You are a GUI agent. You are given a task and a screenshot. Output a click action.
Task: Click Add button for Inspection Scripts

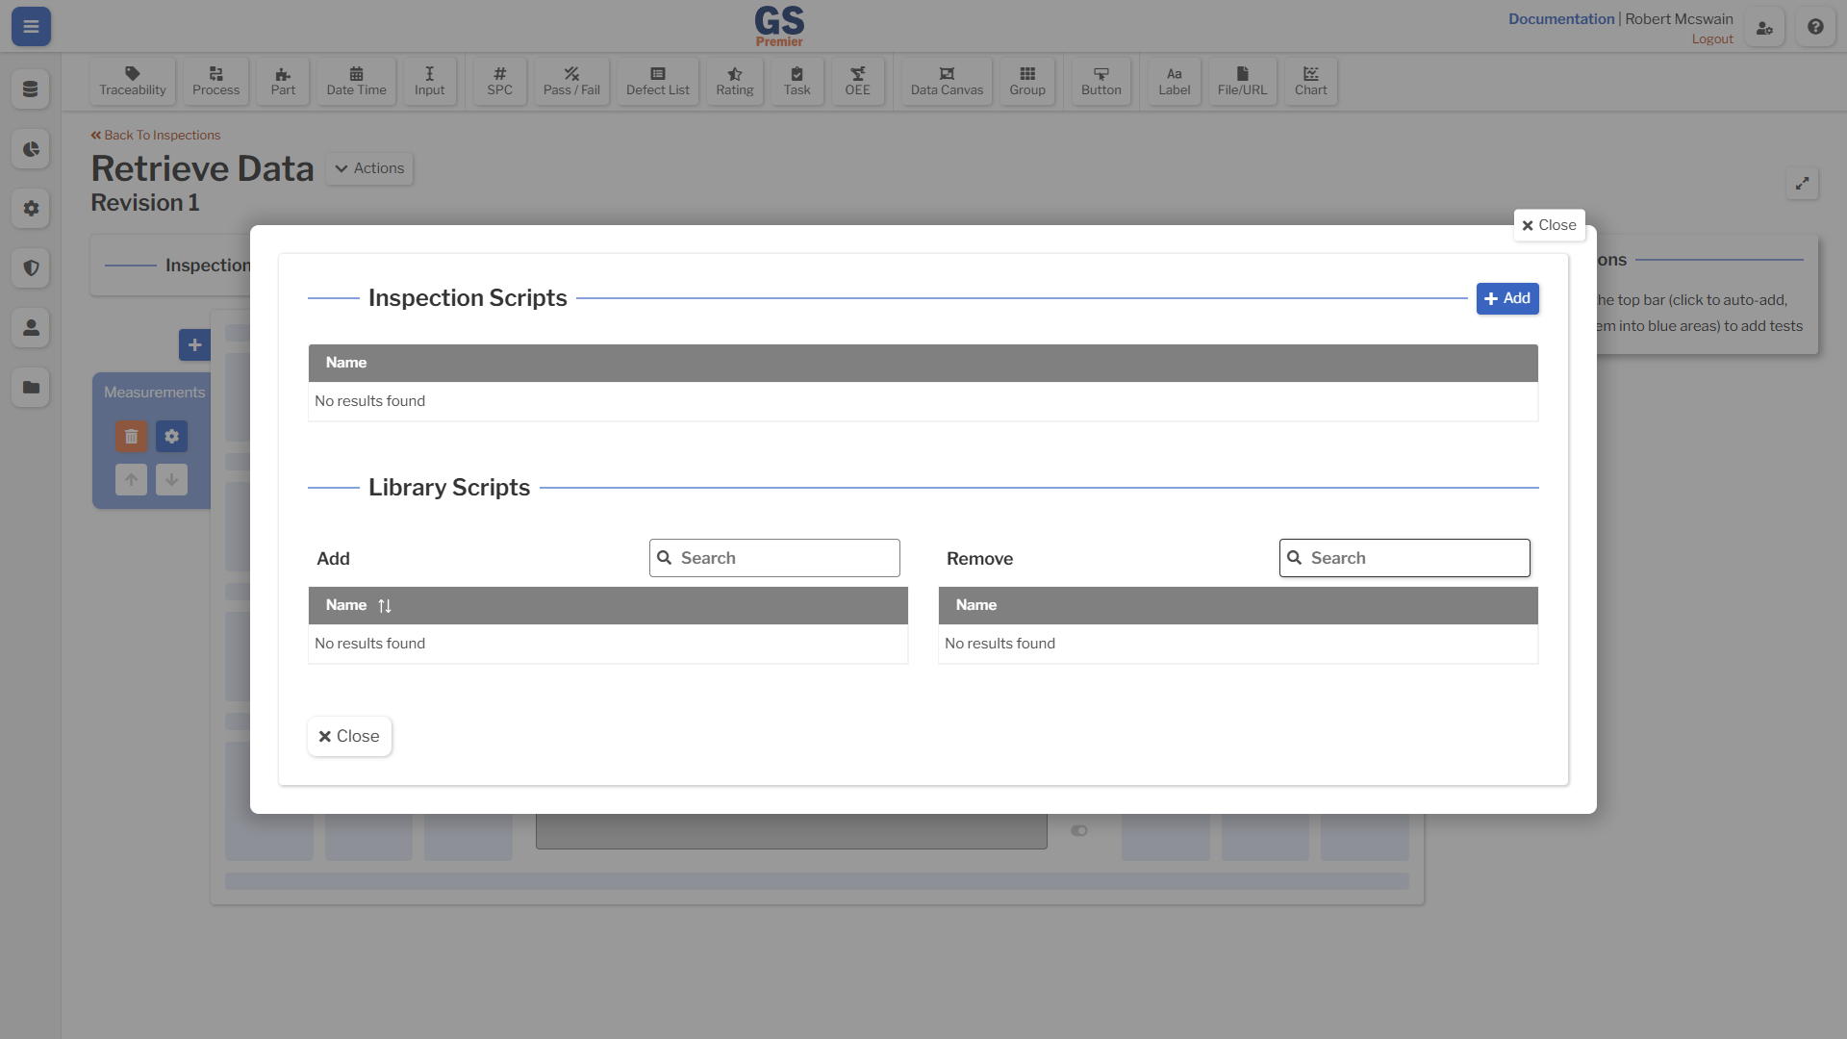click(1507, 298)
